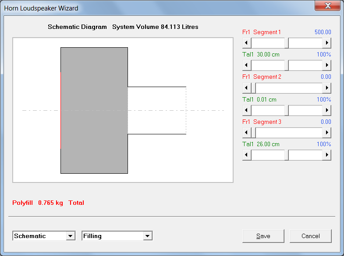Click left arrow of Tal1 26.00 cm scrollbar
The image size is (344, 256).
pyautogui.click(x=247, y=155)
